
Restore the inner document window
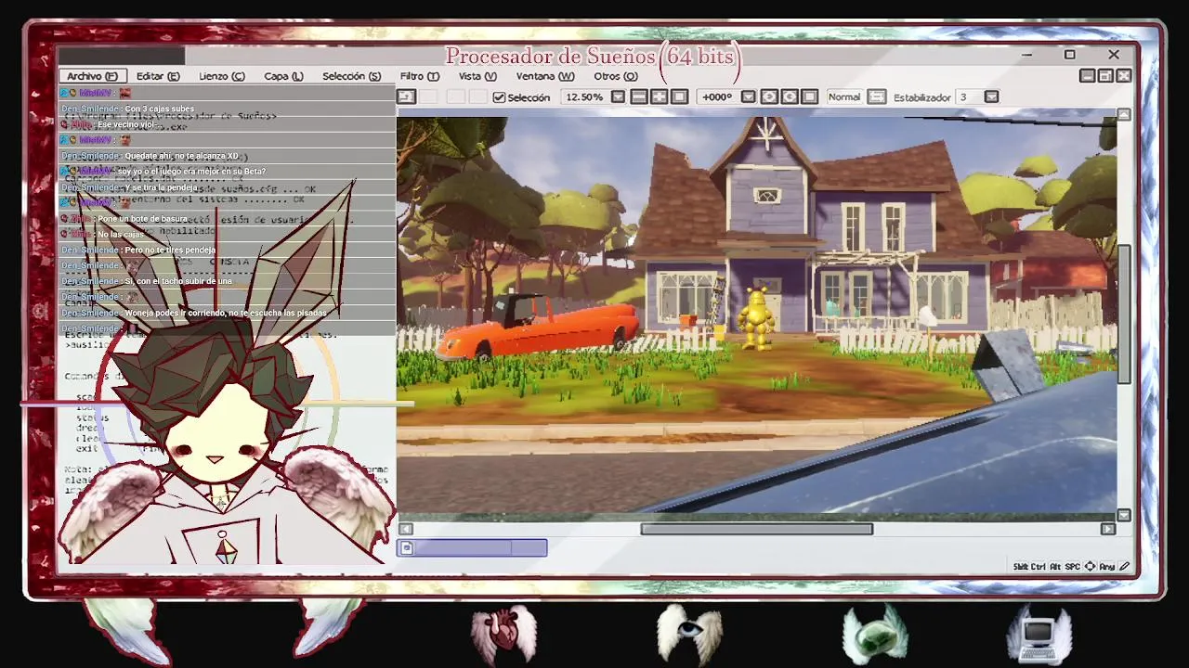pos(1105,76)
